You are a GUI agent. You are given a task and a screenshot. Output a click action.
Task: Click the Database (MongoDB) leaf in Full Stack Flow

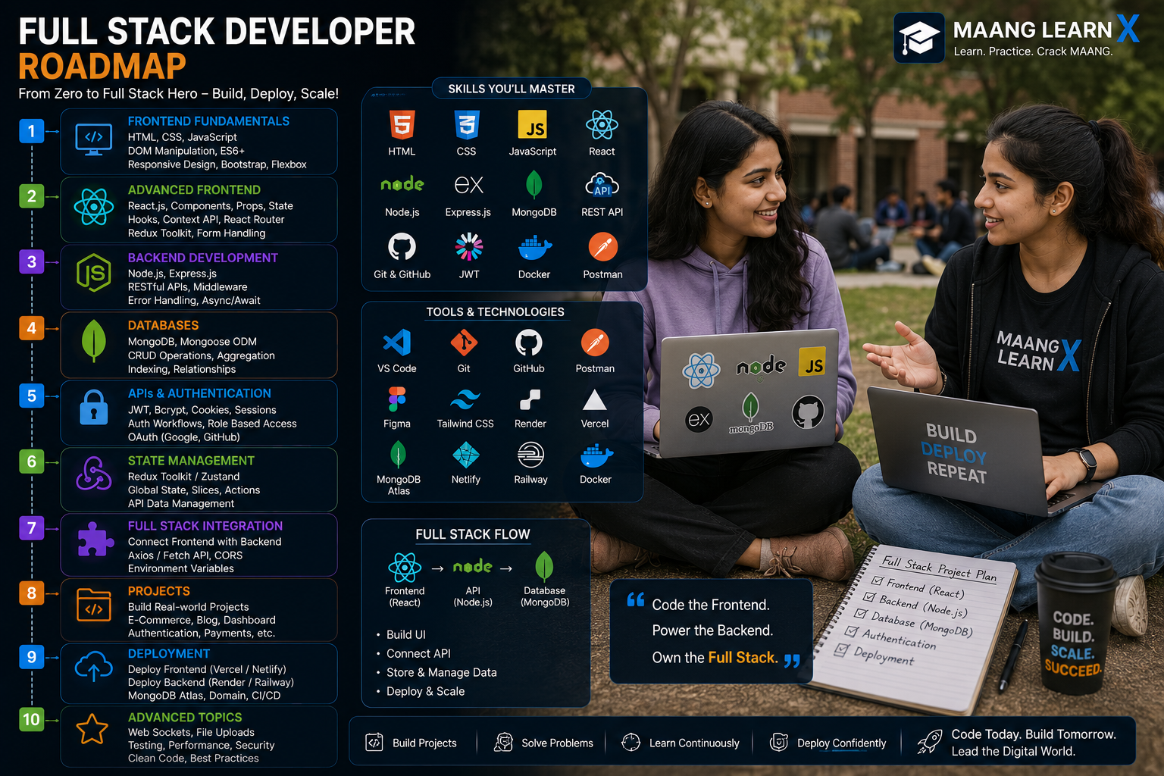click(x=544, y=567)
